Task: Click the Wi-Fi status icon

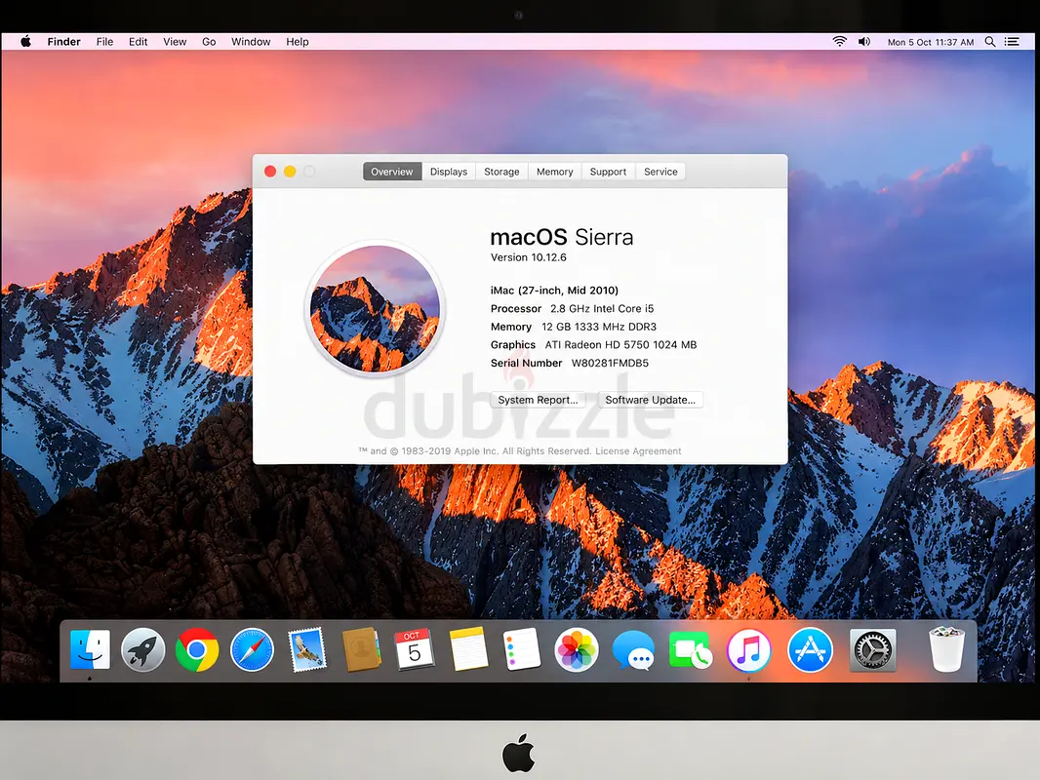Action: 840,41
